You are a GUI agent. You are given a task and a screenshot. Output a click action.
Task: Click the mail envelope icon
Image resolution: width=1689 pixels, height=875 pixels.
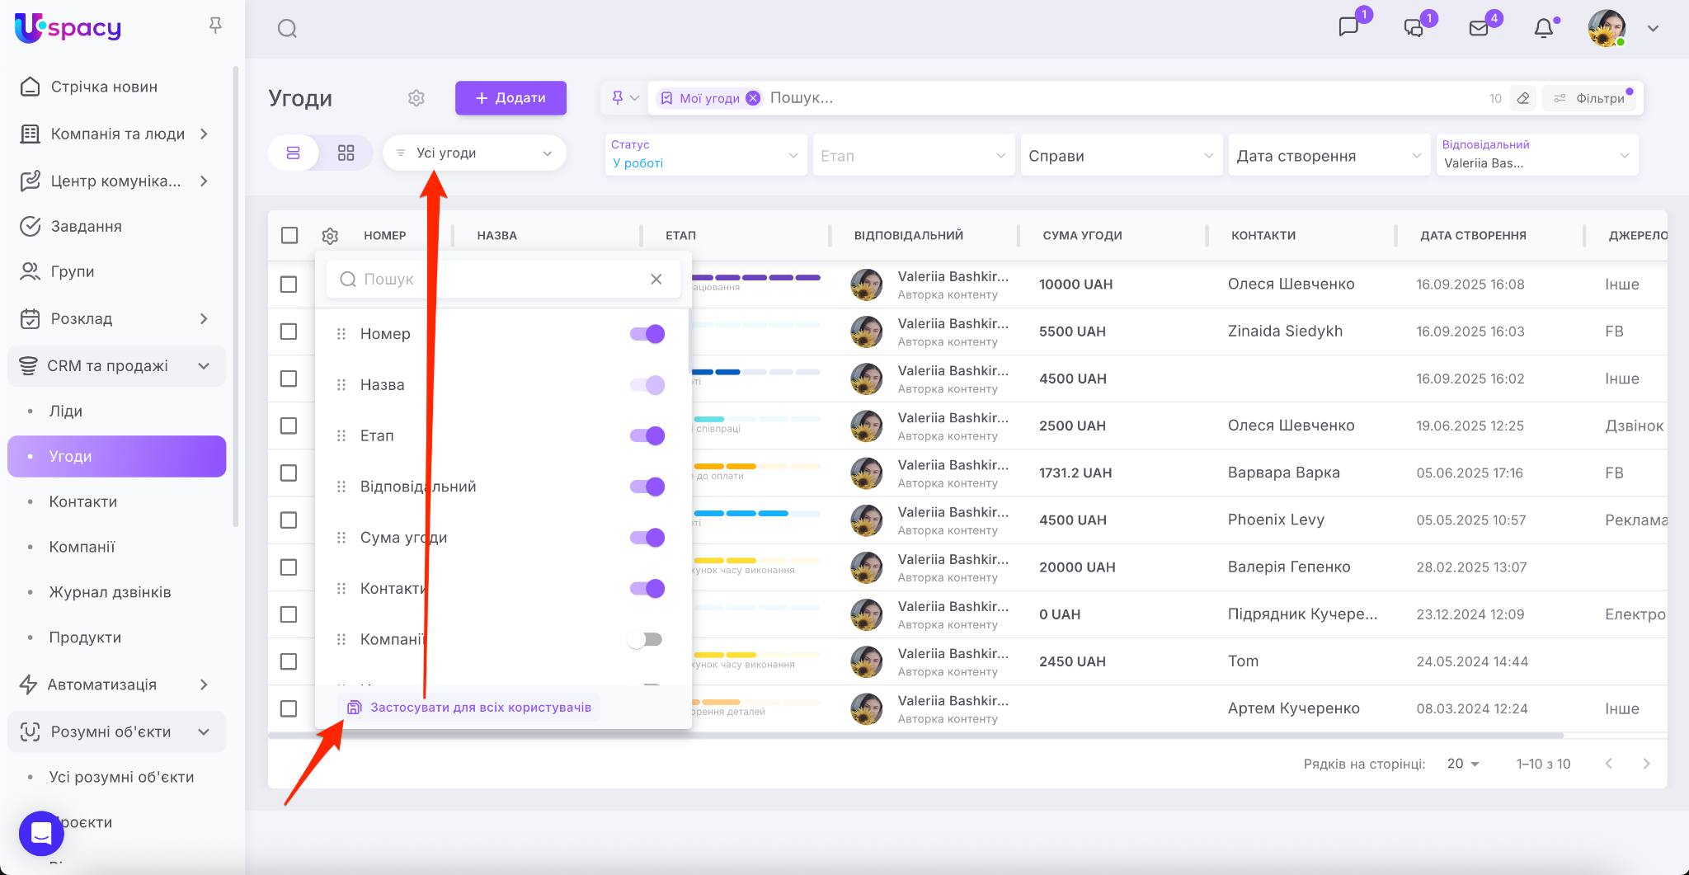tap(1479, 29)
